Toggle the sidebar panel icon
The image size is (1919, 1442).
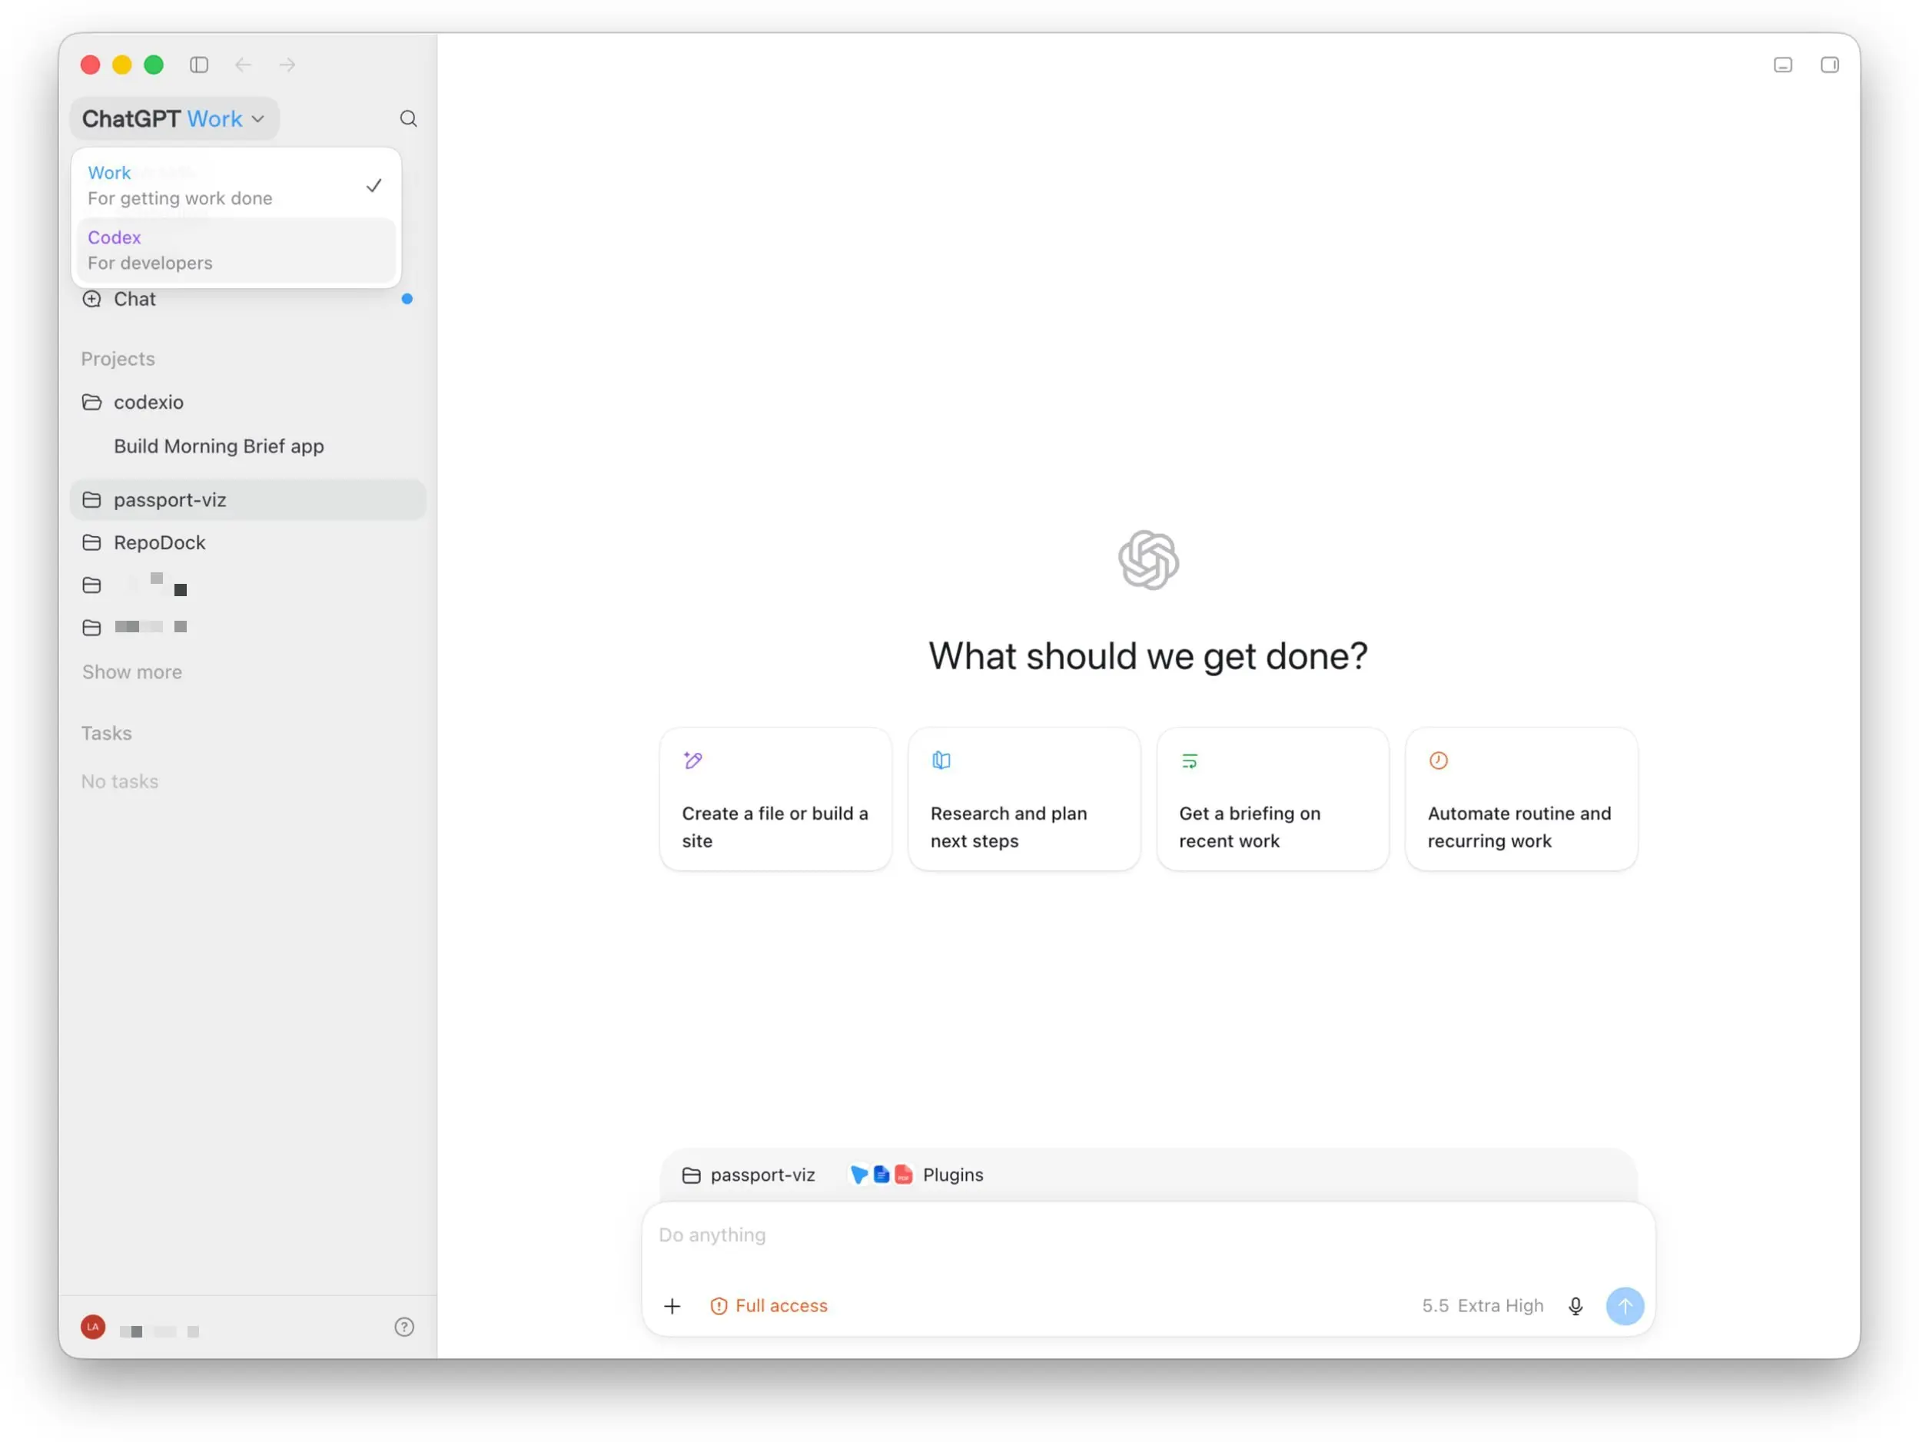199,65
